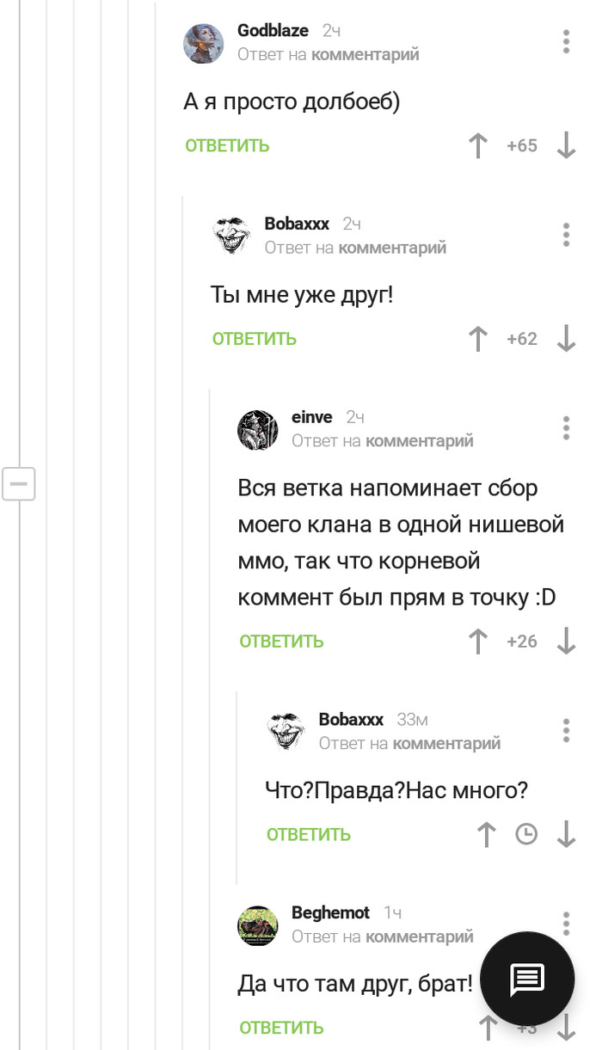Downvote Bobaxxx's "Ты мне уже друг!" comment
The height and width of the screenshot is (1050, 602).
566,339
